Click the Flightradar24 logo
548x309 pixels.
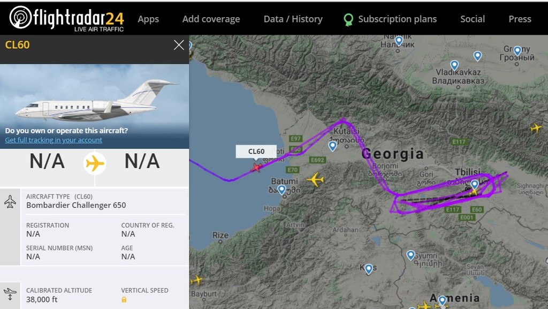[66, 19]
